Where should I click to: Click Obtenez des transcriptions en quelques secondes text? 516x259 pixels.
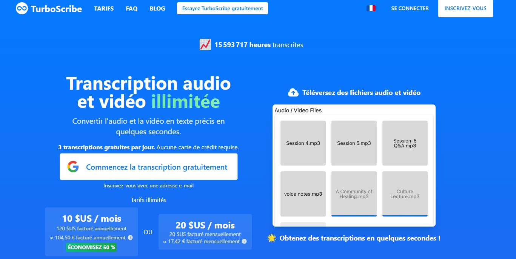click(x=360, y=238)
